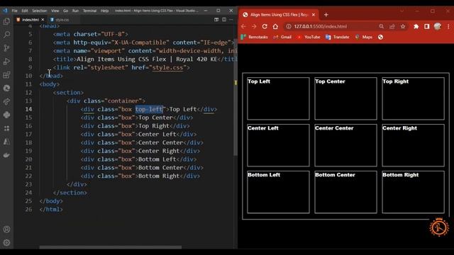Open the Selection menu

40,11
